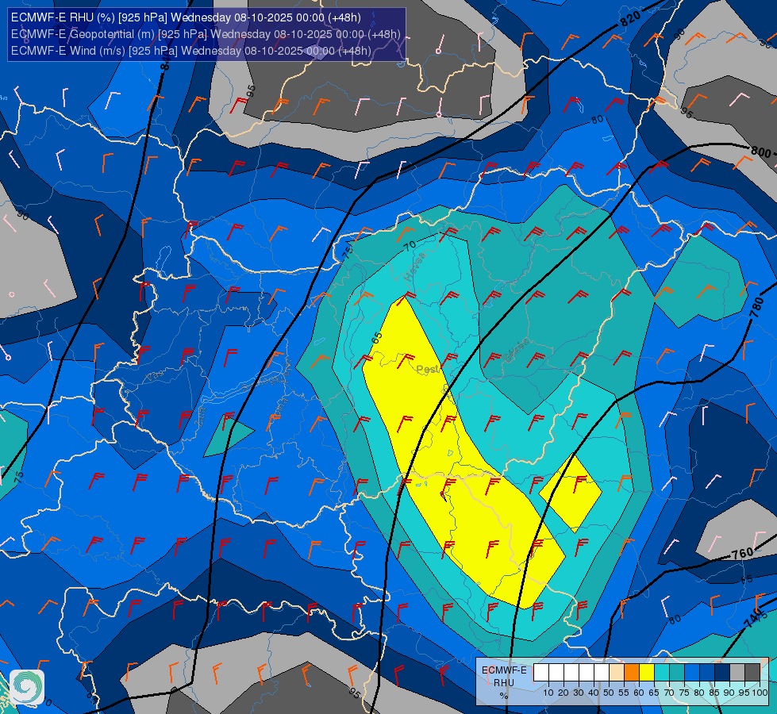777x714 pixels.
Task: Click the legend tick label 100
Action: (760, 693)
